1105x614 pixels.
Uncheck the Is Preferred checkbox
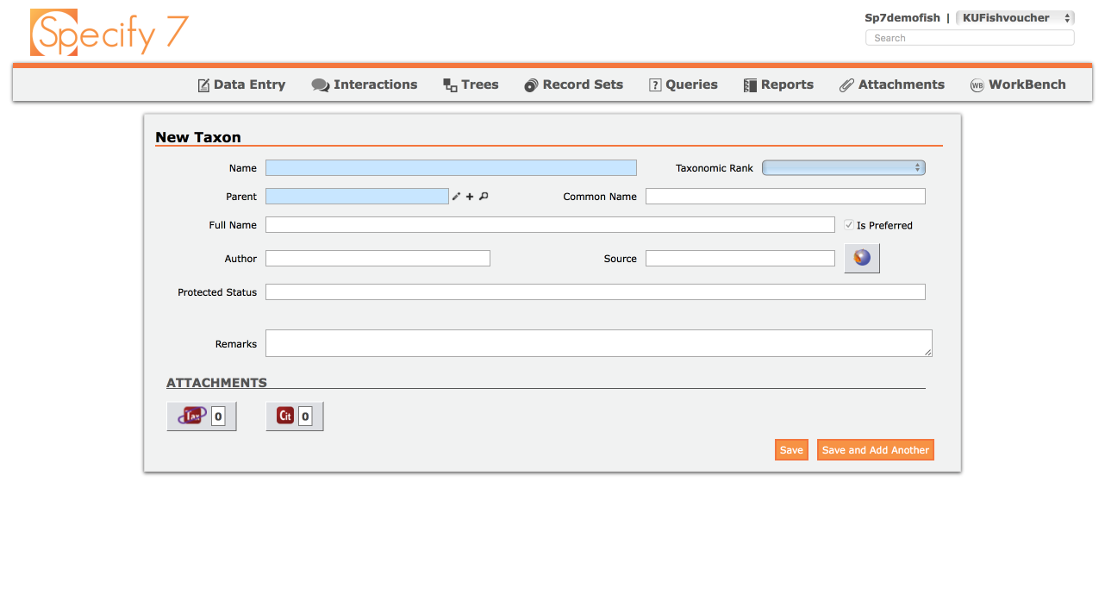[849, 224]
